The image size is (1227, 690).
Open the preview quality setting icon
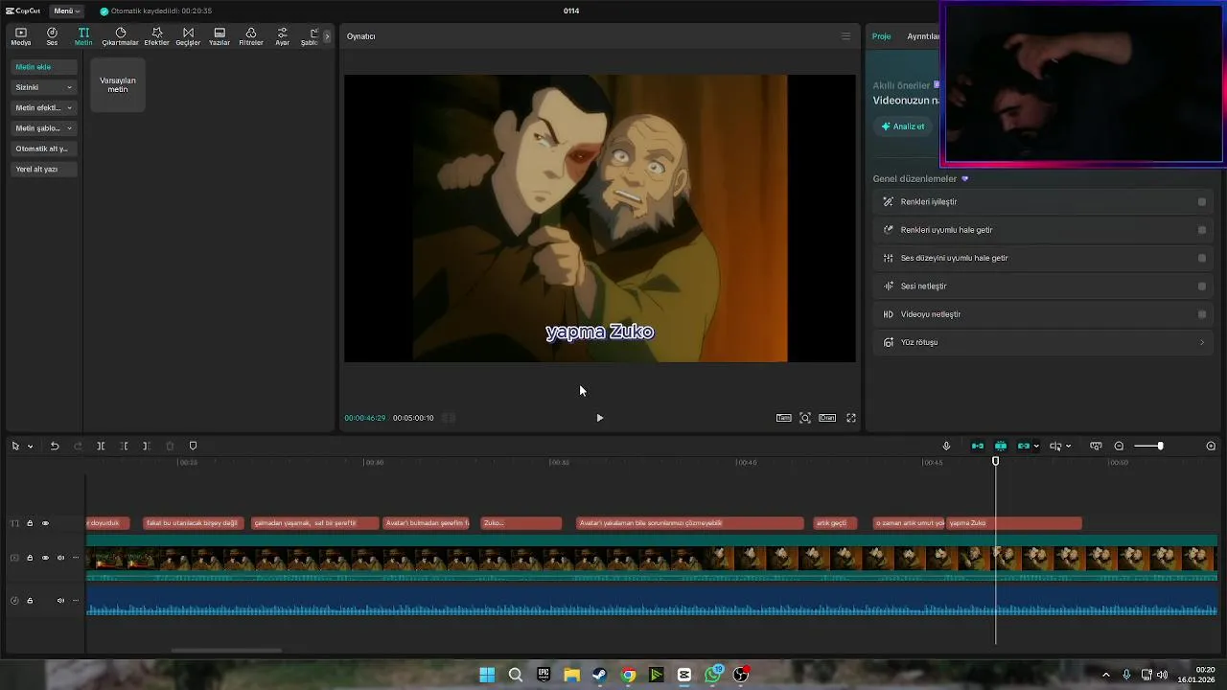783,418
